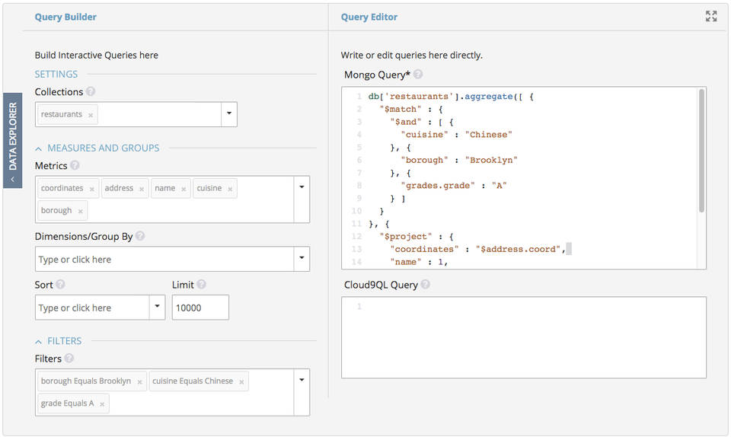Open the Sort dropdown arrow
The image size is (731, 437).
[157, 307]
